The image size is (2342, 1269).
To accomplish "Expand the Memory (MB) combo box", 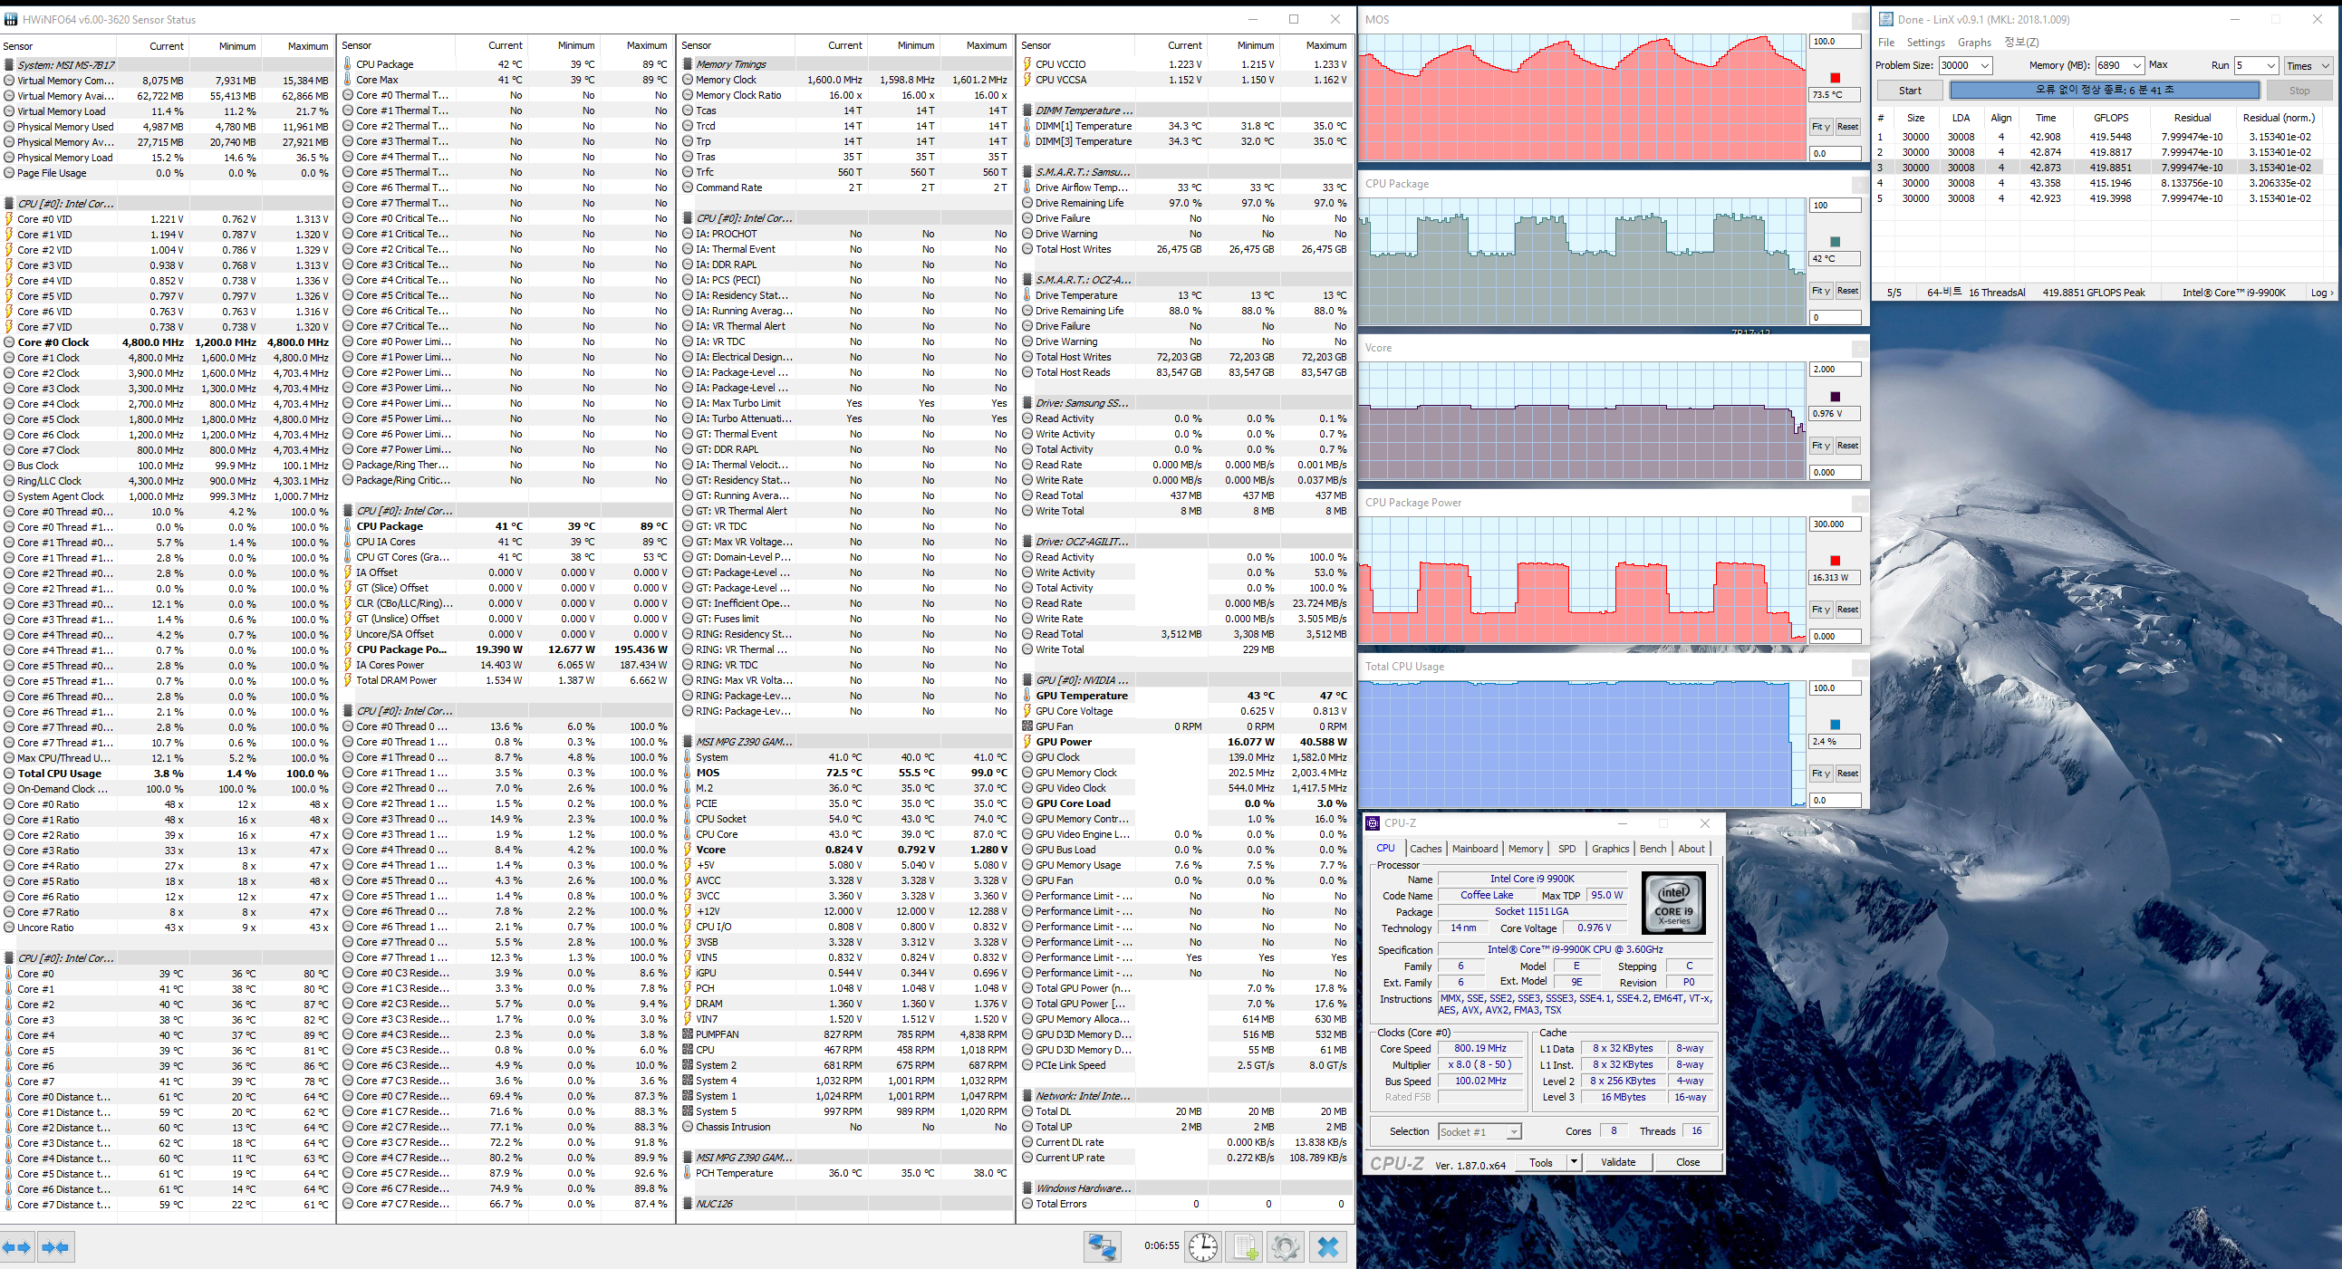I will [x=2136, y=65].
